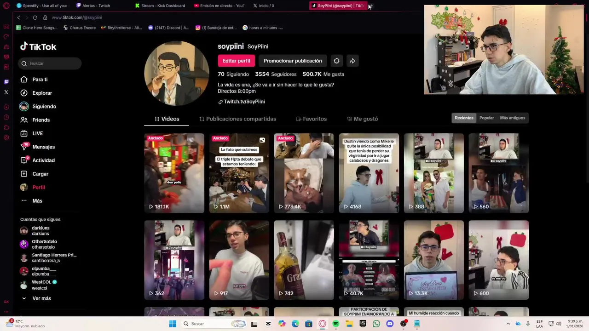
Task: Open pinned video with 1.1M views
Action: pyautogui.click(x=239, y=173)
